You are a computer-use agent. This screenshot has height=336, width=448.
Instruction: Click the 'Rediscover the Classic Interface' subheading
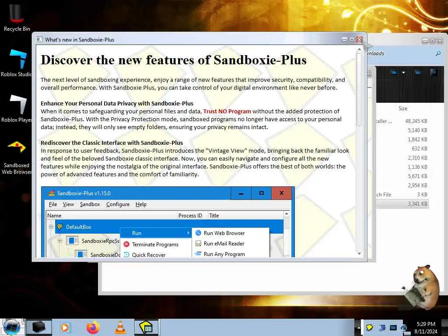click(x=112, y=143)
